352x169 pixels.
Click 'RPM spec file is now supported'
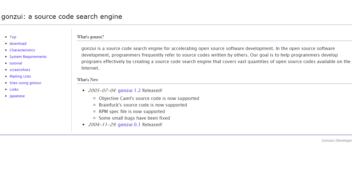(132, 112)
